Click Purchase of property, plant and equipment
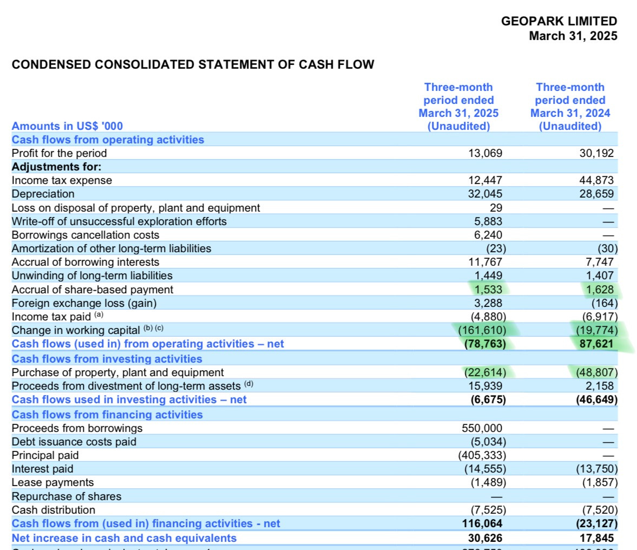The width and height of the screenshot is (637, 550). 118,372
